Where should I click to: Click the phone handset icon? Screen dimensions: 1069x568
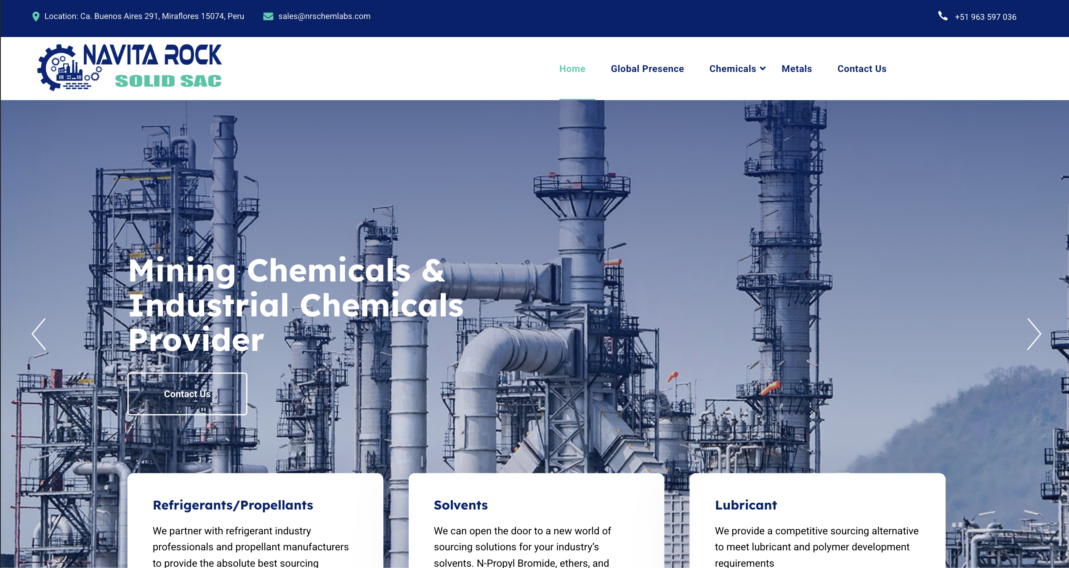click(x=943, y=16)
